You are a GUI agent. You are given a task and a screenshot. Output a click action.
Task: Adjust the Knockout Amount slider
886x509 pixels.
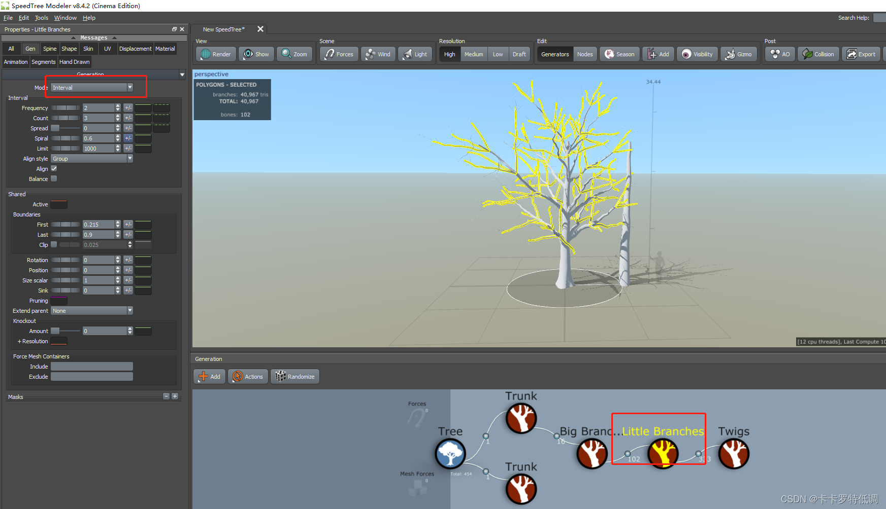65,331
